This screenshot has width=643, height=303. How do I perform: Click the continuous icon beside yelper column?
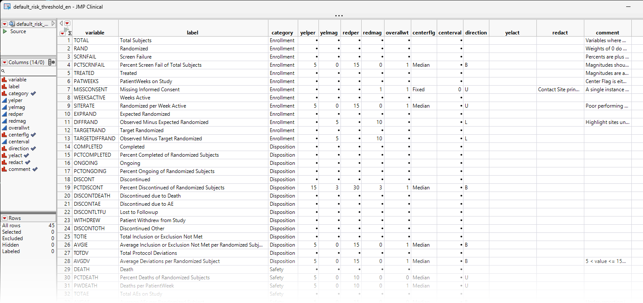[x=4, y=100]
